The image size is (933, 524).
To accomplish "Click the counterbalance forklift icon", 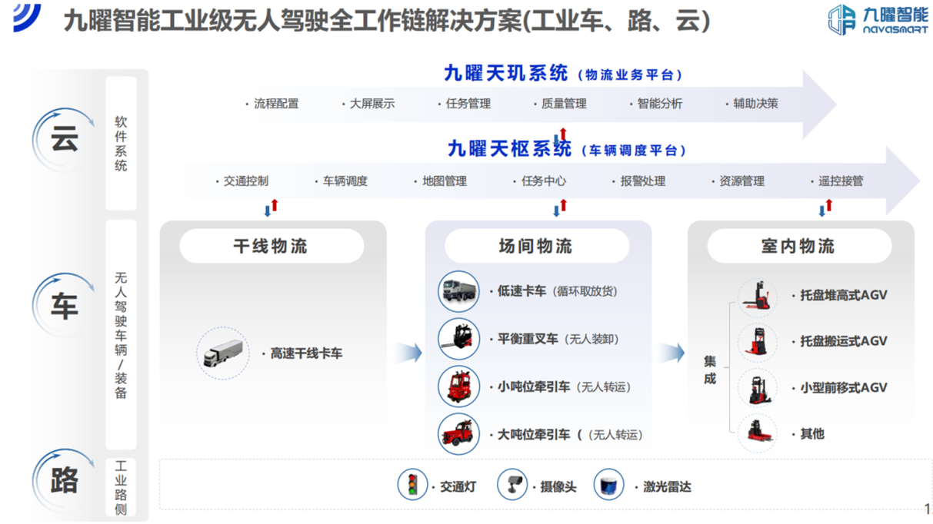I will coord(459,339).
